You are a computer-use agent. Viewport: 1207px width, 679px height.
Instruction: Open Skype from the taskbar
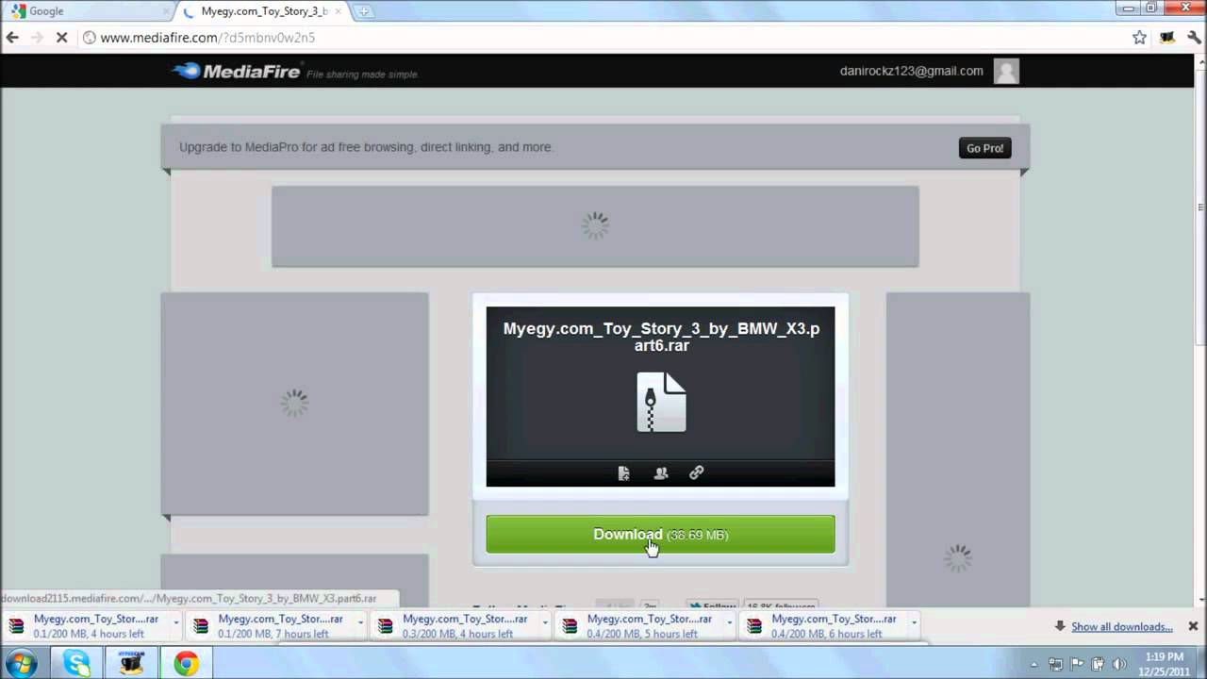click(x=76, y=663)
